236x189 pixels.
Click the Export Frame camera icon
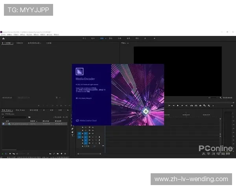[x=200, y=106]
